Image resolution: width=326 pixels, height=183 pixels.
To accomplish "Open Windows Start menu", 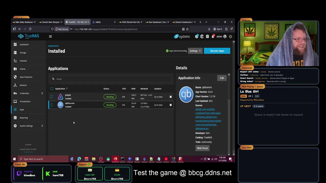I will click(14, 159).
